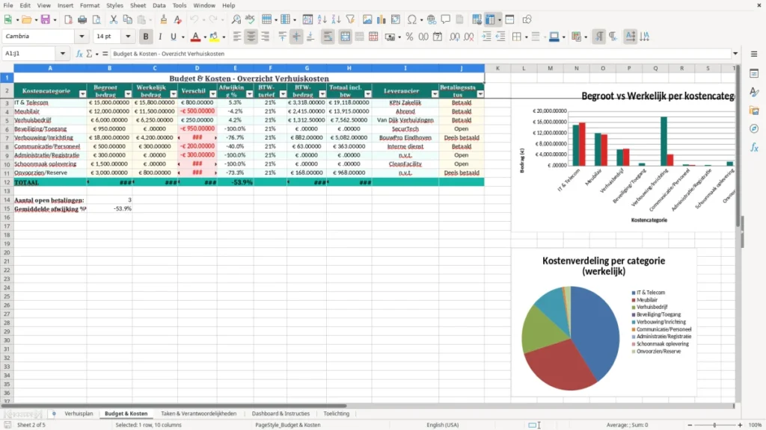Toggle Italic formatting

click(x=160, y=37)
